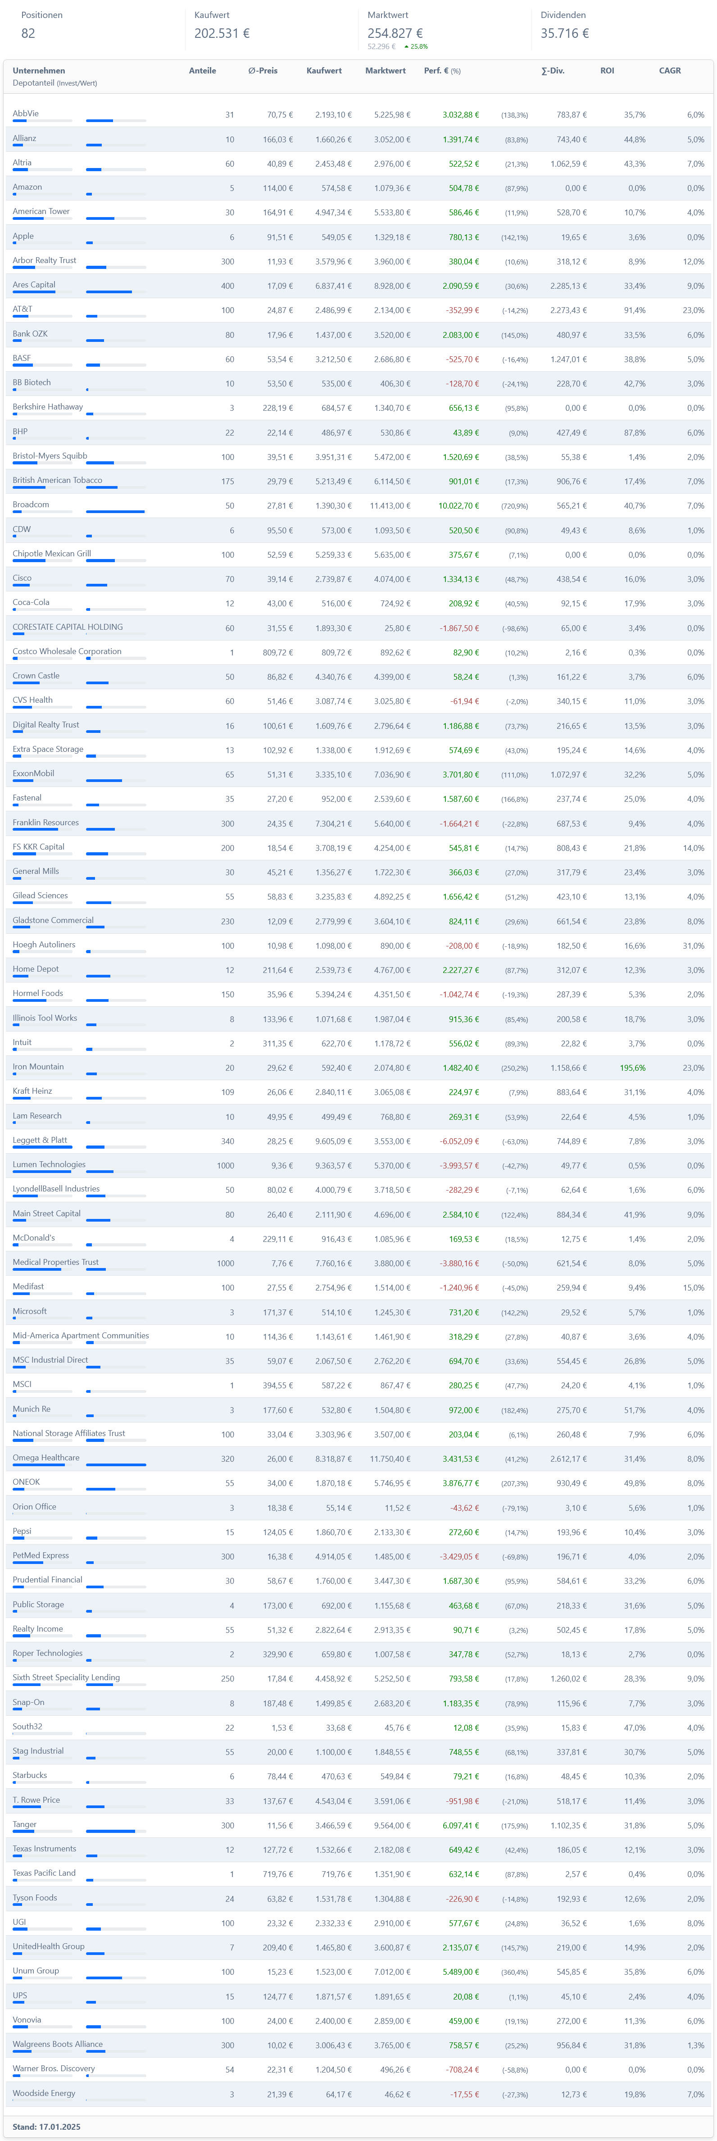Click AT&T ROI value 91,4%
The width and height of the screenshot is (717, 2141).
tap(635, 311)
